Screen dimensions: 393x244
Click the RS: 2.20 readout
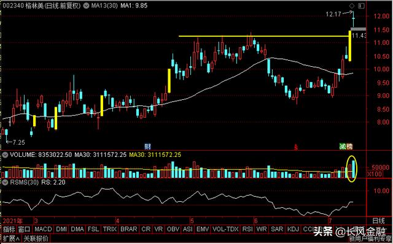coord(53,182)
